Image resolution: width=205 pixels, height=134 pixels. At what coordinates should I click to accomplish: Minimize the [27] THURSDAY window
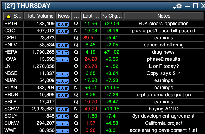pyautogui.click(x=187, y=6)
